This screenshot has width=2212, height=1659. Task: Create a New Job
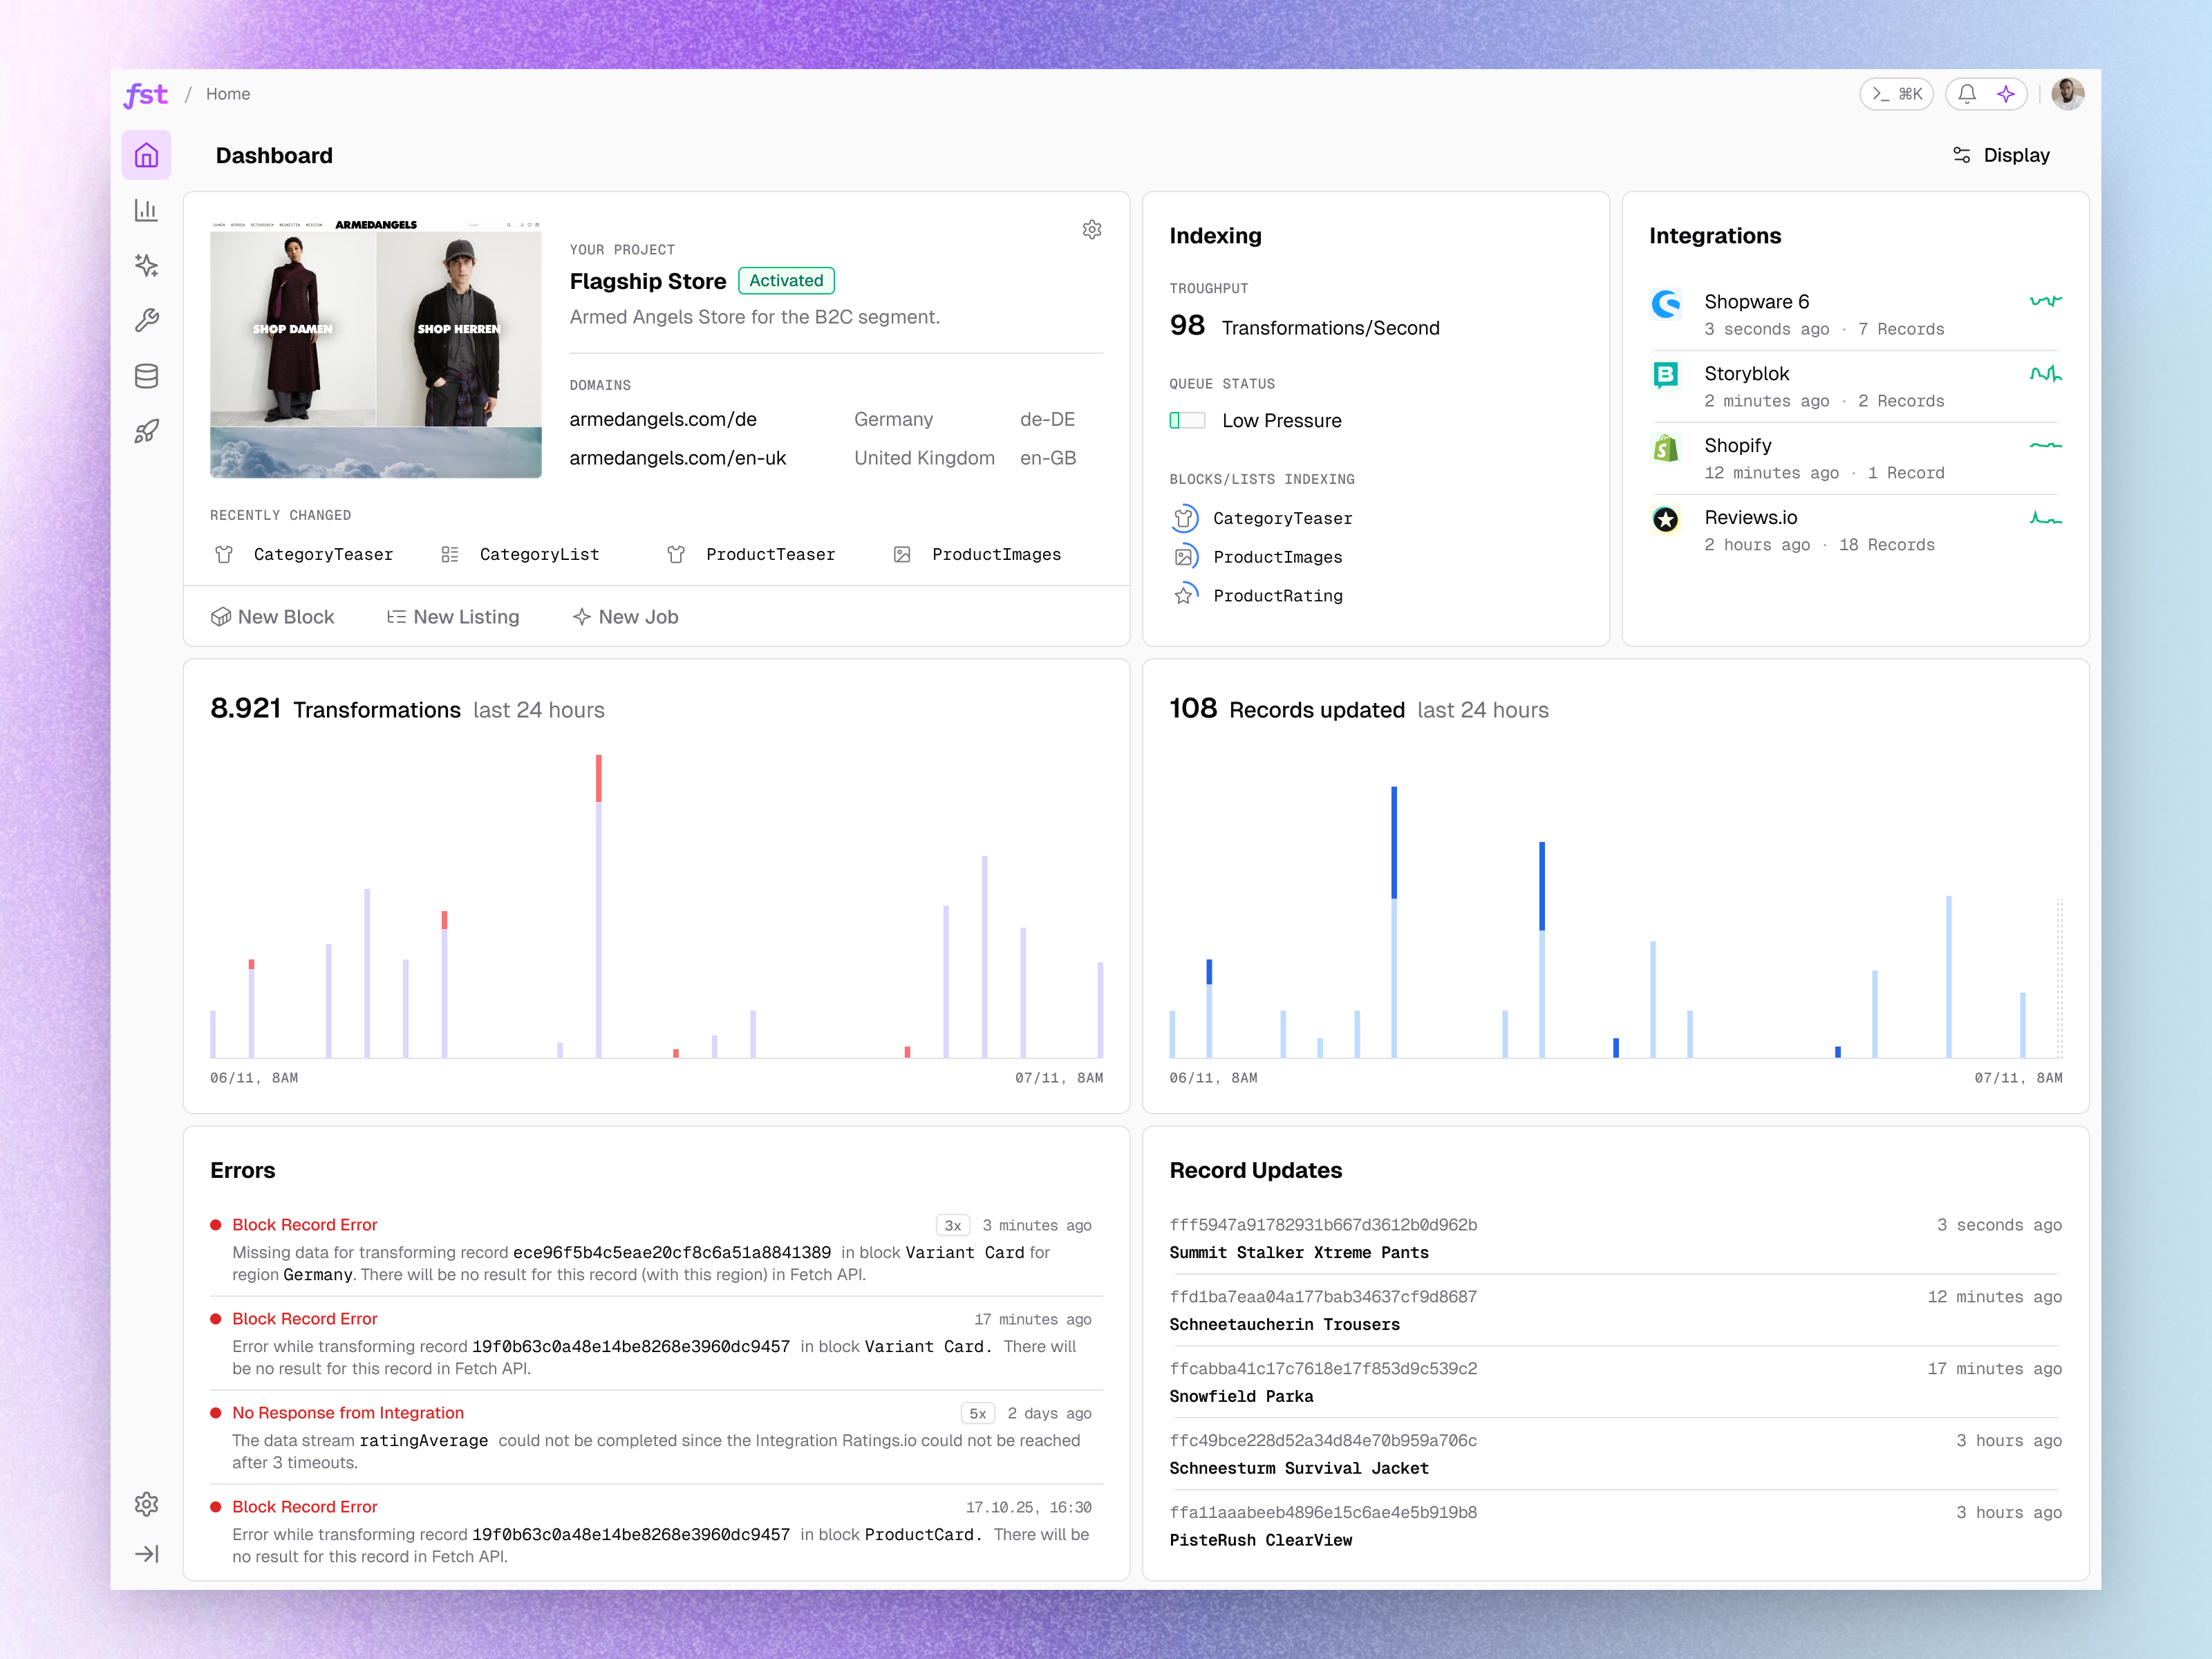(626, 617)
